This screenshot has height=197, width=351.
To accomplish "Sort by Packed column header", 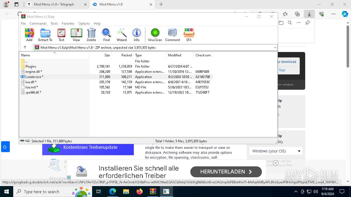I will click(123, 55).
